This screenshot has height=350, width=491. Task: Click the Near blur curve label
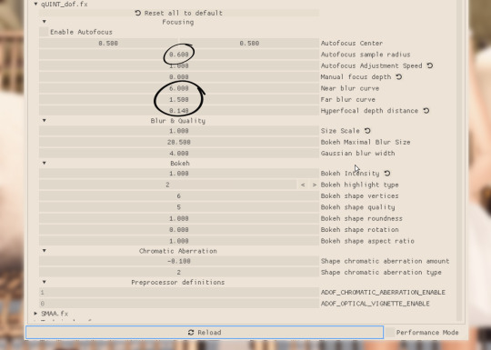click(350, 88)
